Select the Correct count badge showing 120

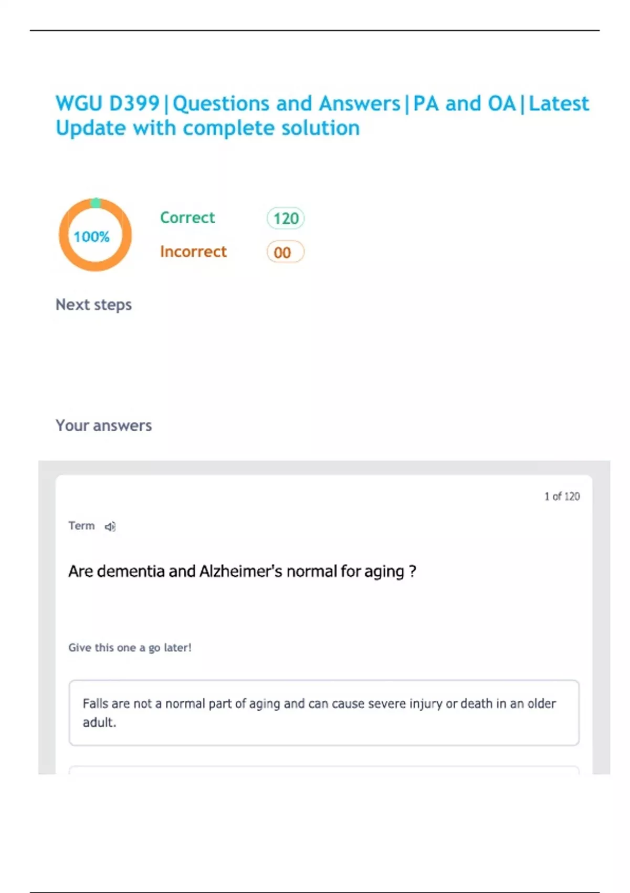[286, 219]
